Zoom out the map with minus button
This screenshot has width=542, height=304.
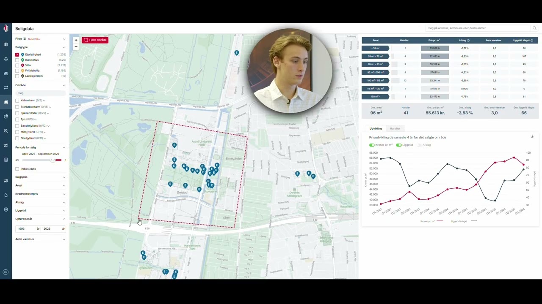coord(76,46)
